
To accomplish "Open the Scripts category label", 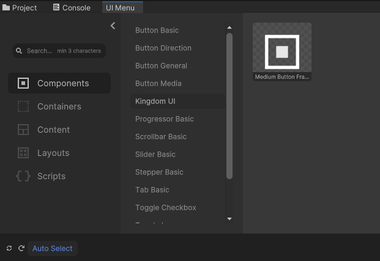I will [51, 176].
